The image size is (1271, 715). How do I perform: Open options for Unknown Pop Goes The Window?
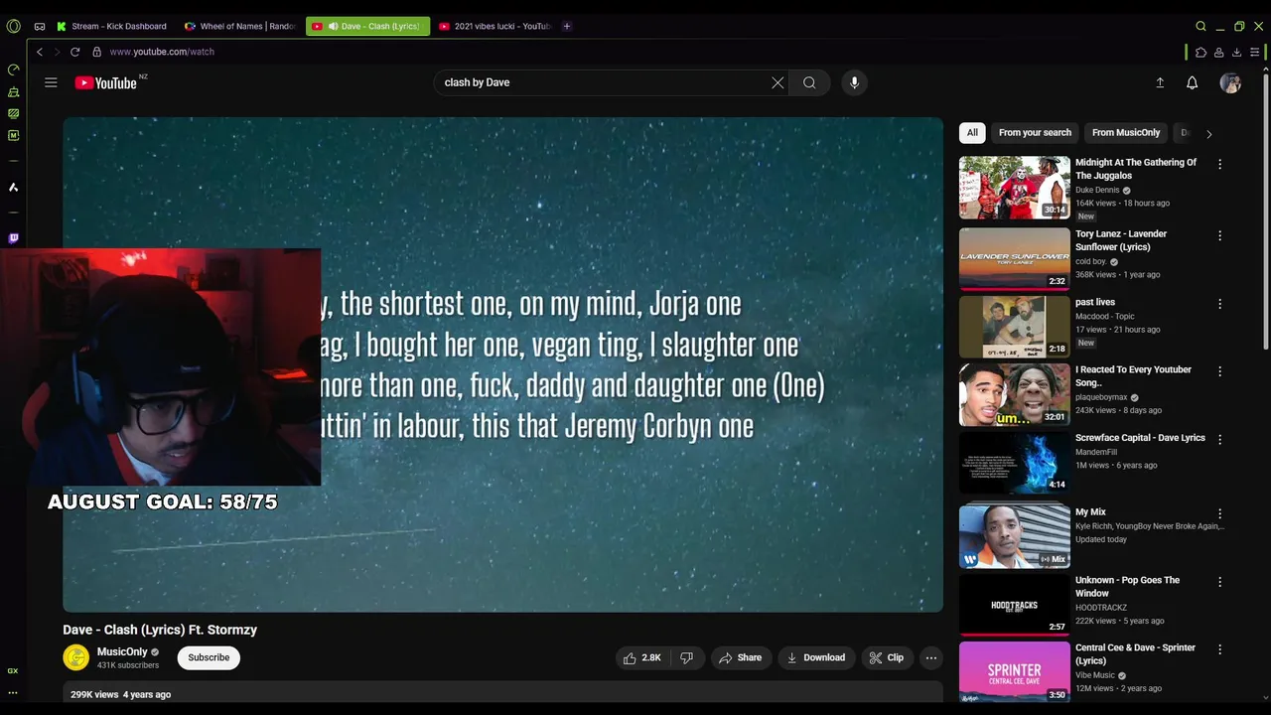(x=1219, y=581)
